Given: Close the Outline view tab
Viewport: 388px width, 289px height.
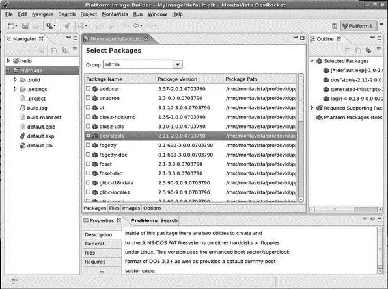Looking at the screenshot, I should (x=339, y=39).
